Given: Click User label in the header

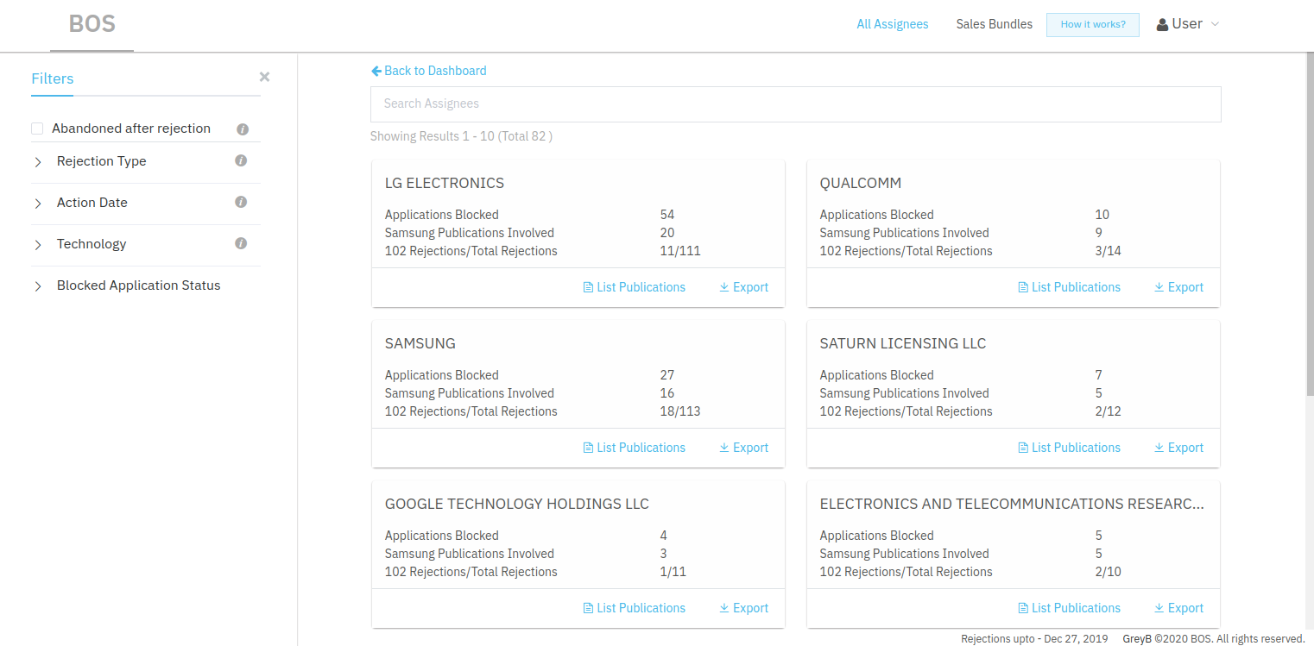Looking at the screenshot, I should point(1187,24).
